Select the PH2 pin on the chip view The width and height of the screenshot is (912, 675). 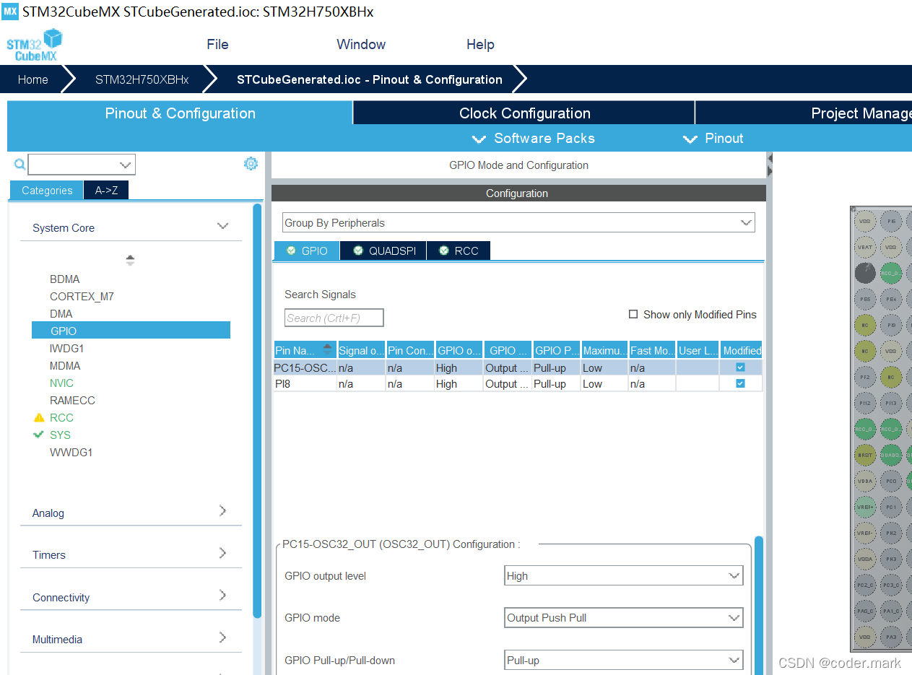(x=892, y=533)
